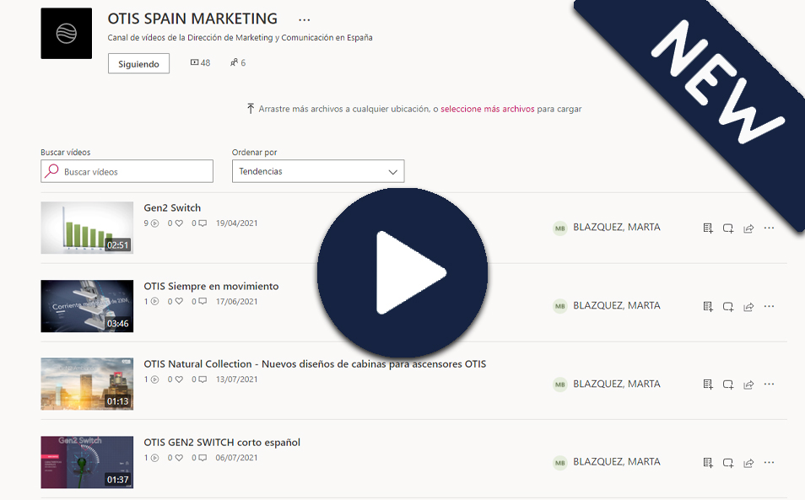This screenshot has height=500, width=805.
Task: Toggle the Siguiendo follow button
Action: tap(138, 64)
